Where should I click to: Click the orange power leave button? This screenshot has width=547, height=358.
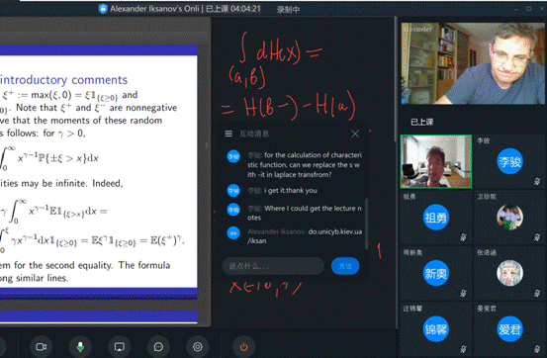[x=244, y=347]
